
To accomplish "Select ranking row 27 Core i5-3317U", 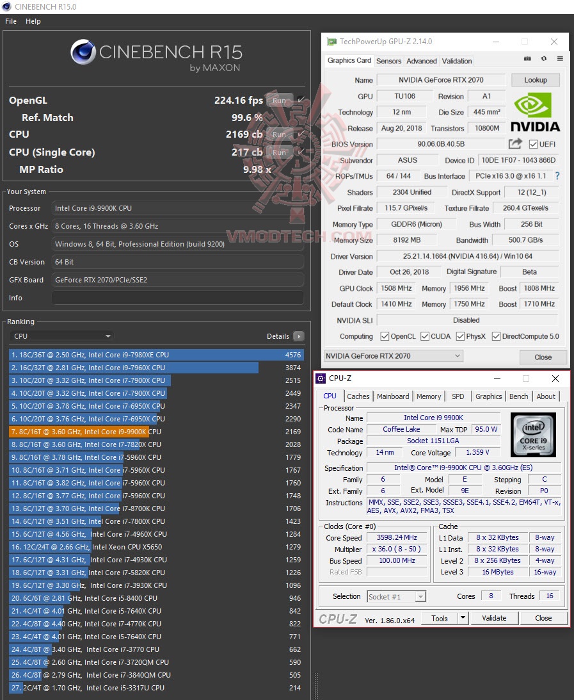I will [156, 688].
